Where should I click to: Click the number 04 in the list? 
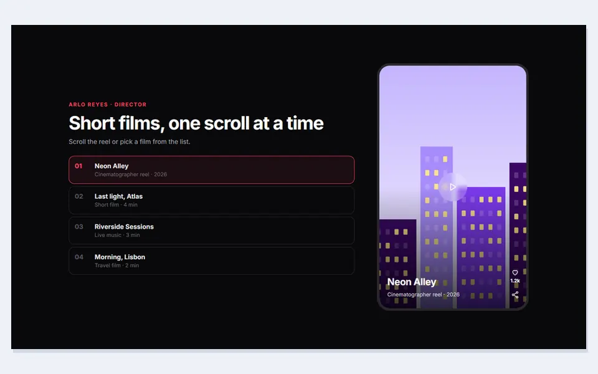pos(79,257)
